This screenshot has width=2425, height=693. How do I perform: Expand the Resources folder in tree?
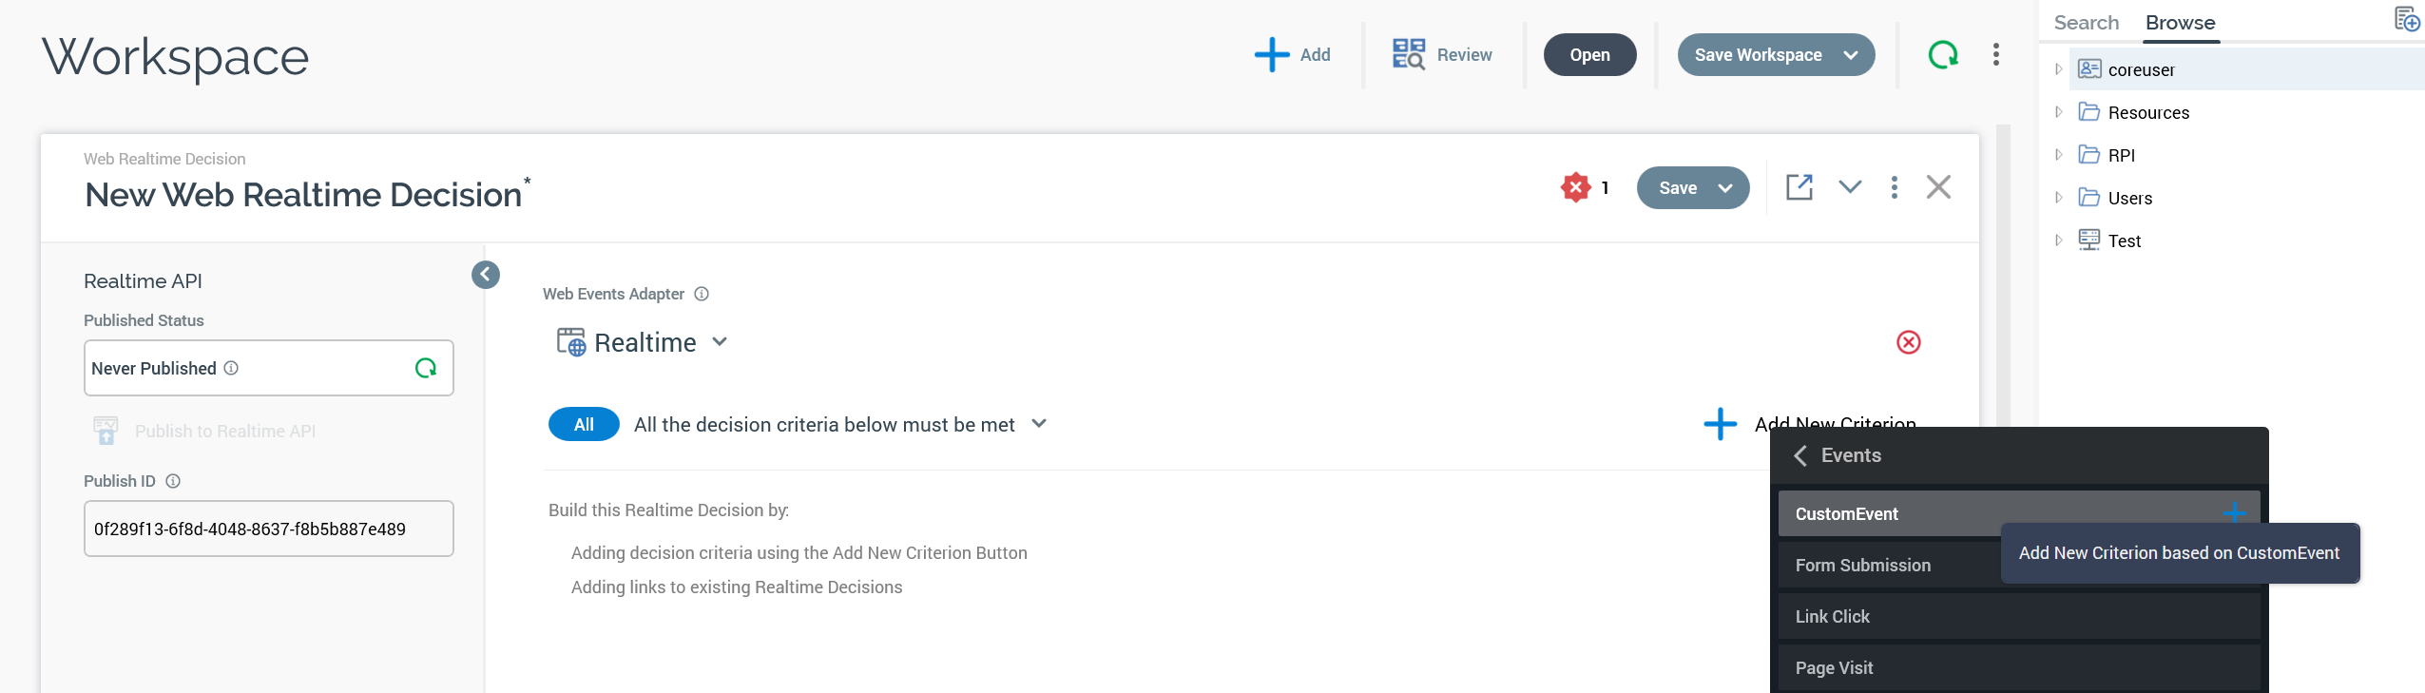(x=2058, y=112)
